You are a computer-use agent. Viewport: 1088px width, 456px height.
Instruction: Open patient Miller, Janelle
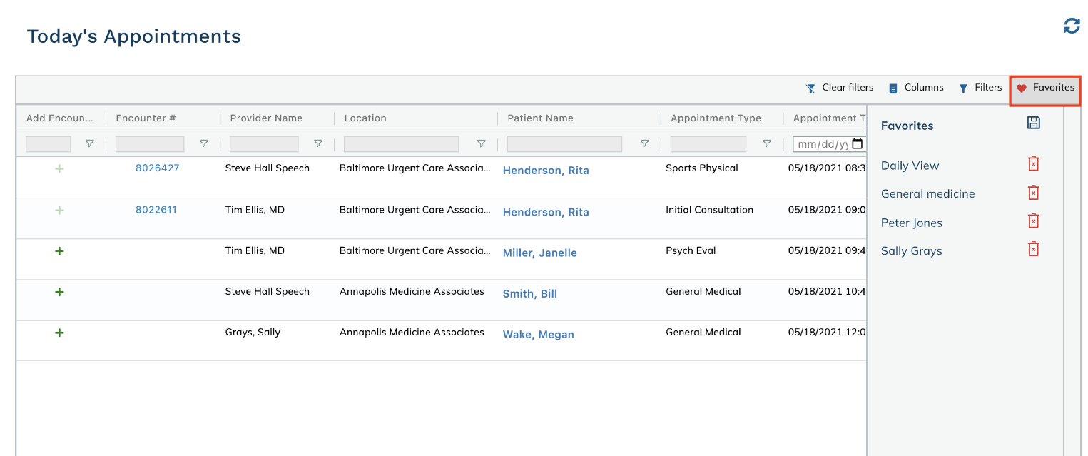pyautogui.click(x=539, y=253)
